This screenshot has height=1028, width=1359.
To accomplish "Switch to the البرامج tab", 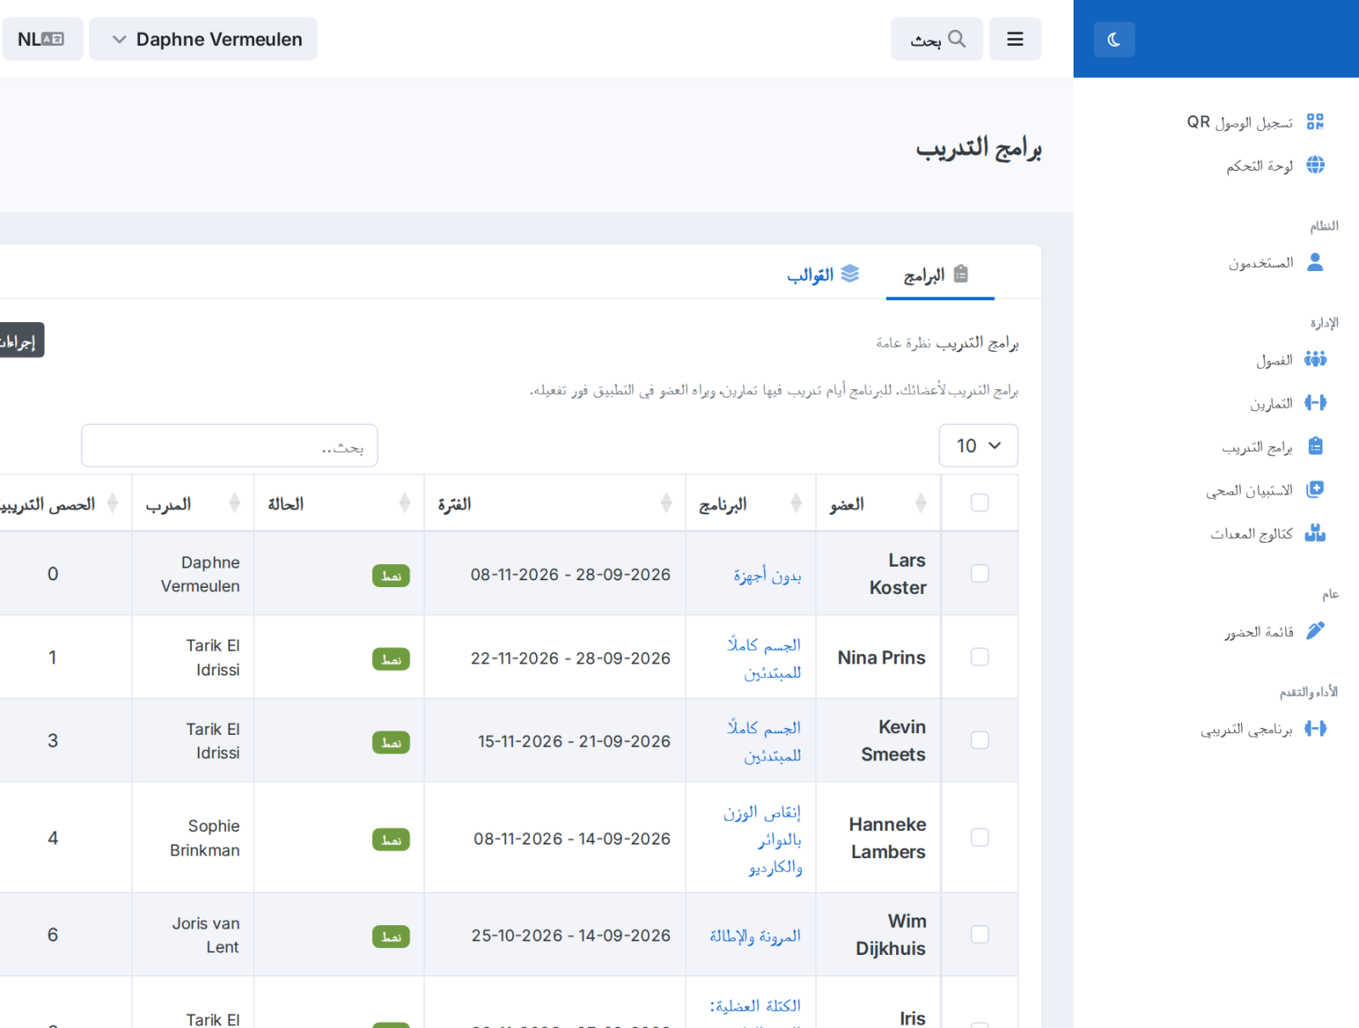I will pyautogui.click(x=939, y=274).
